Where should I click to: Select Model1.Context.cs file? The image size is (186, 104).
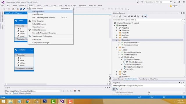pyautogui.click(x=136, y=62)
